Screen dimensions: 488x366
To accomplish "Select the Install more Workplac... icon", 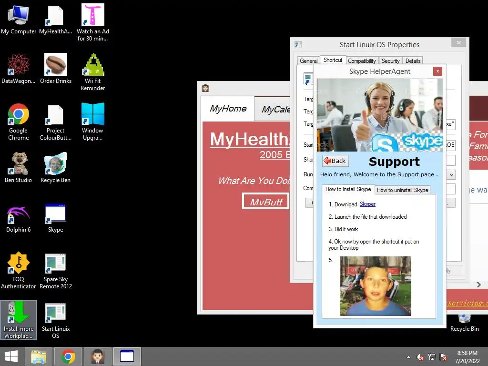I will (x=19, y=320).
